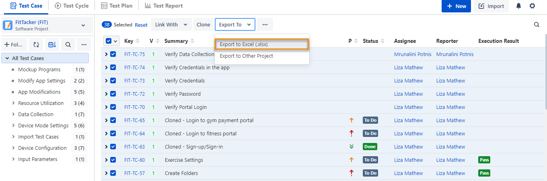Viewport: 547px width, 181px height.
Task: Search folders with sidebar magnifier icon
Action: click(68, 45)
